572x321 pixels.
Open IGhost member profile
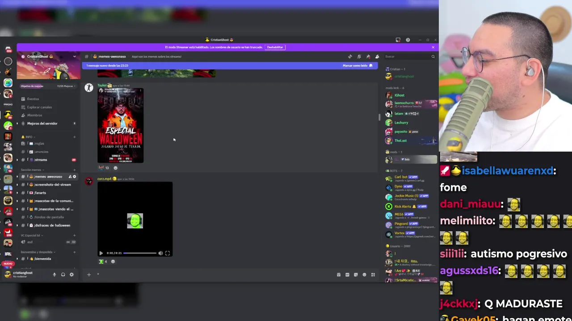pyautogui.click(x=410, y=95)
